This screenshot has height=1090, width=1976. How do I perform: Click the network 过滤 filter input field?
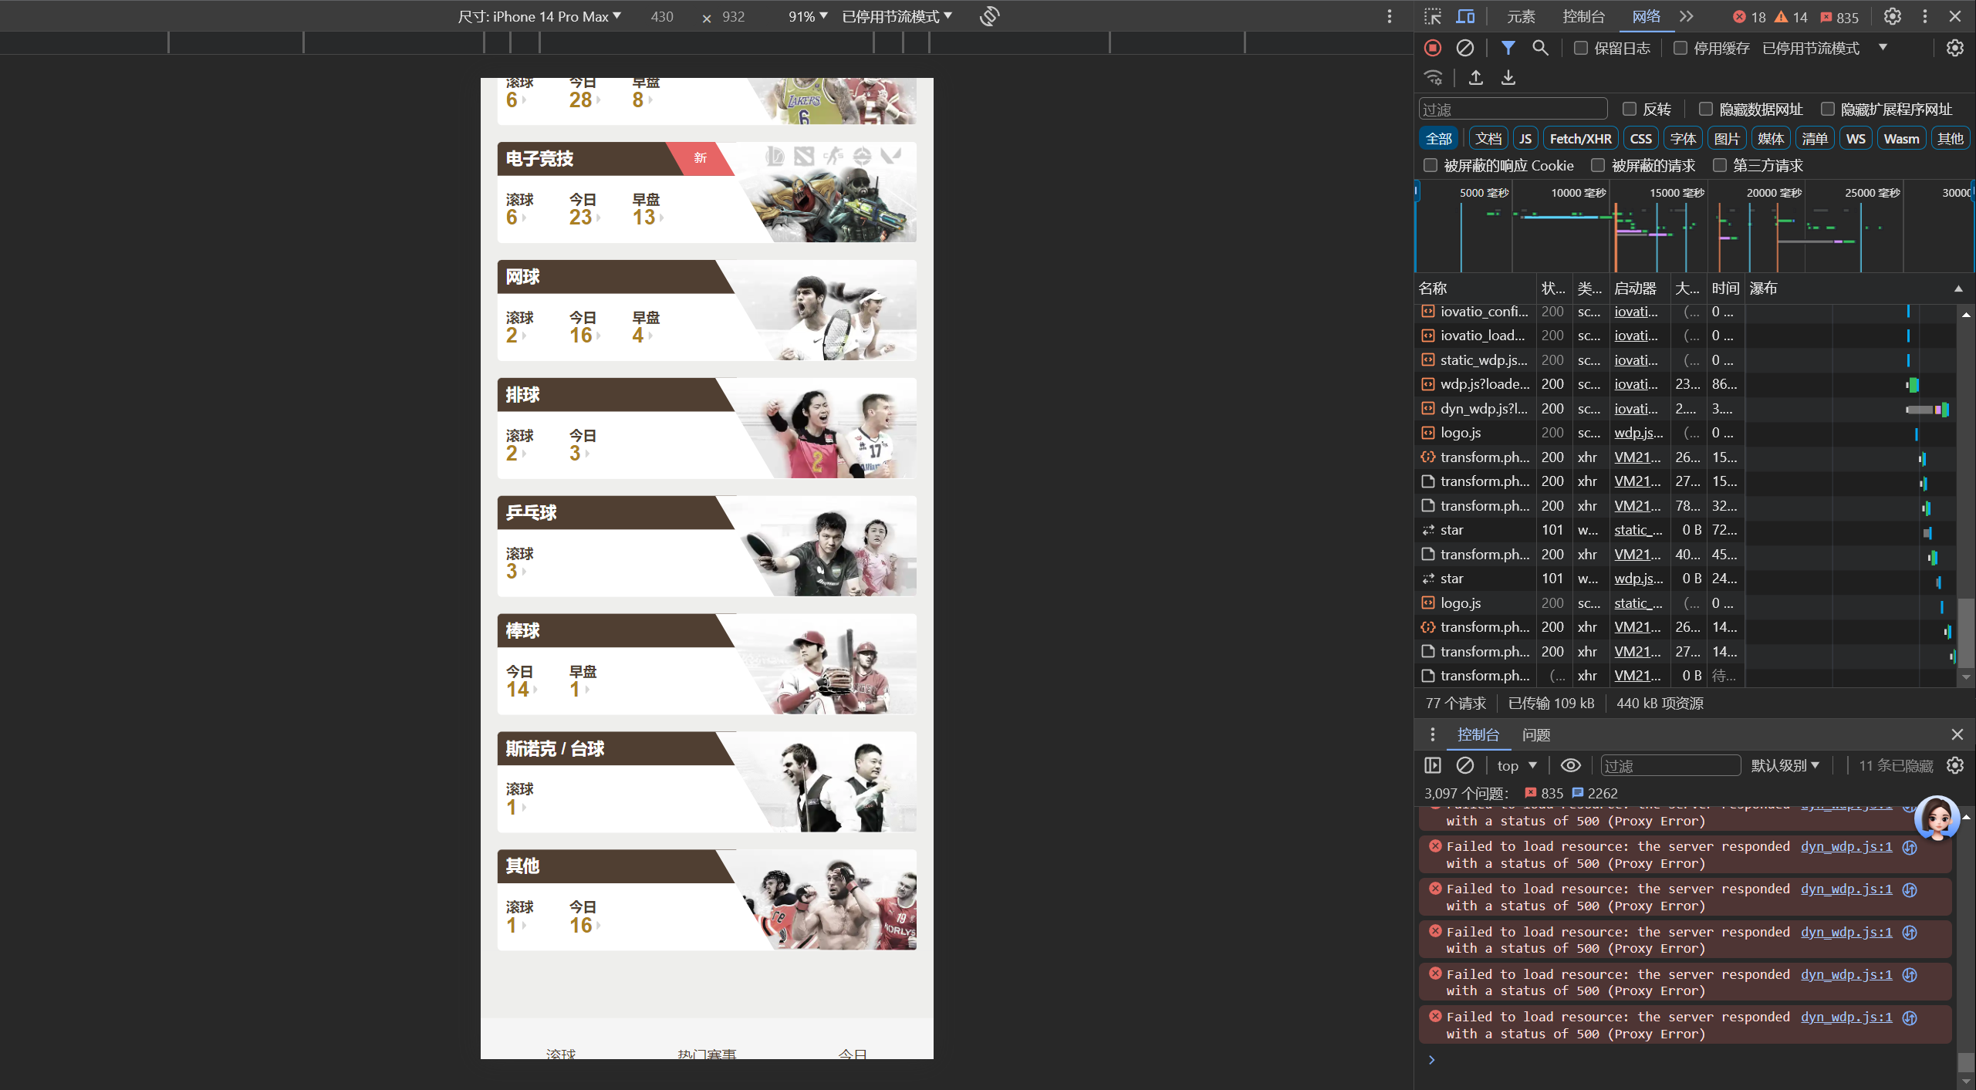tap(1512, 110)
